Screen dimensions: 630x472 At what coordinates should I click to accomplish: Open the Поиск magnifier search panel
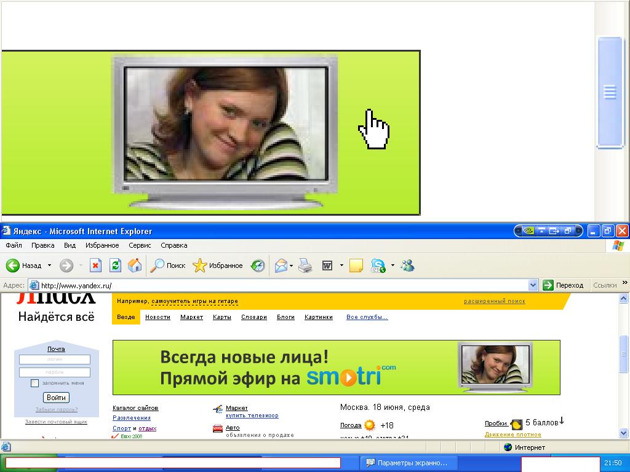pyautogui.click(x=167, y=265)
